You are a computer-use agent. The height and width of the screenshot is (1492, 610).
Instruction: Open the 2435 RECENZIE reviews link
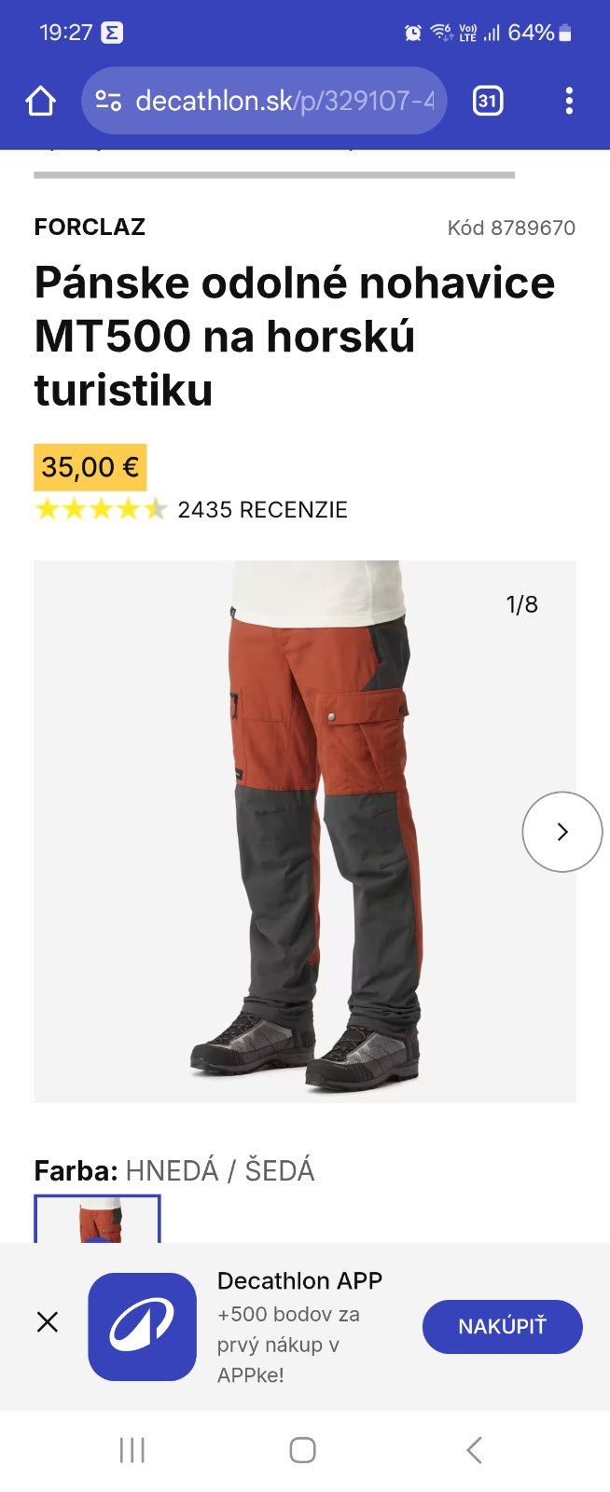(262, 510)
